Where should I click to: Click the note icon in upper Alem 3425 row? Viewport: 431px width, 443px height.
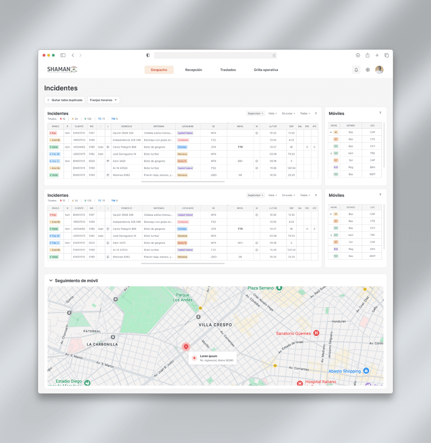(x=108, y=161)
